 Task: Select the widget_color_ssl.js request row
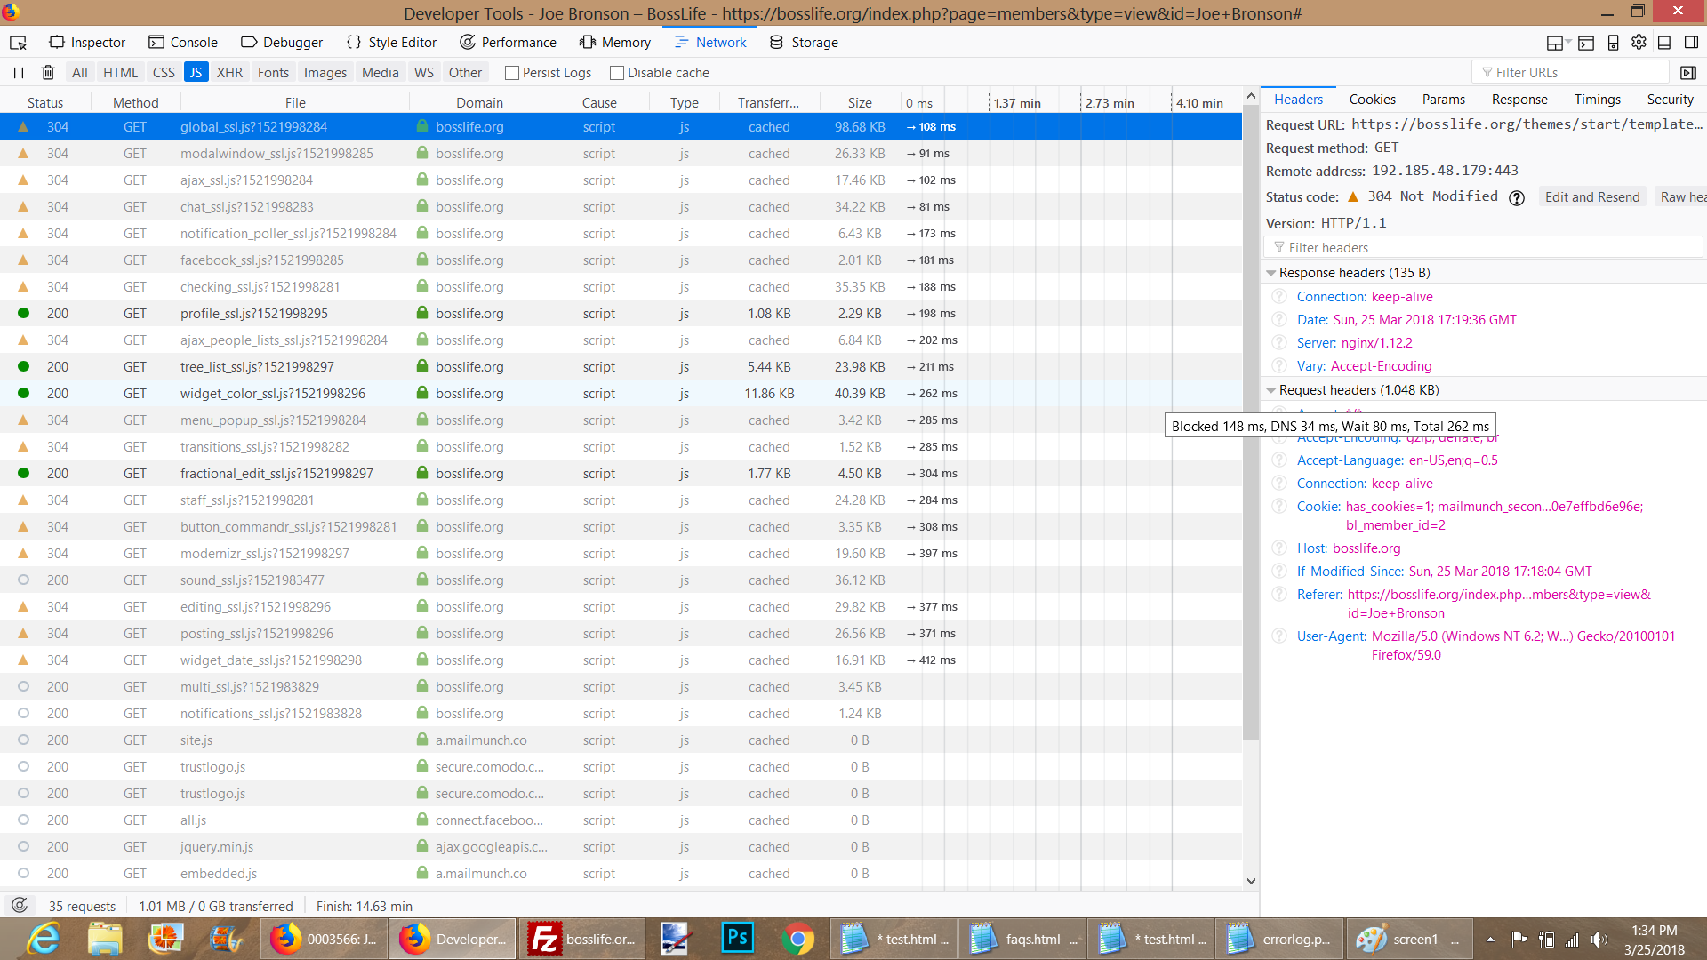[x=272, y=394]
